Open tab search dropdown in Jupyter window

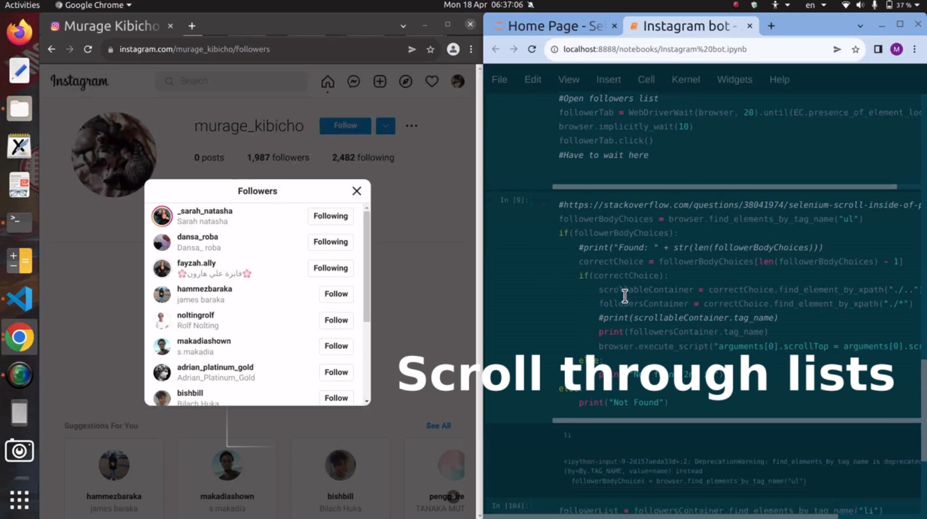coord(860,26)
